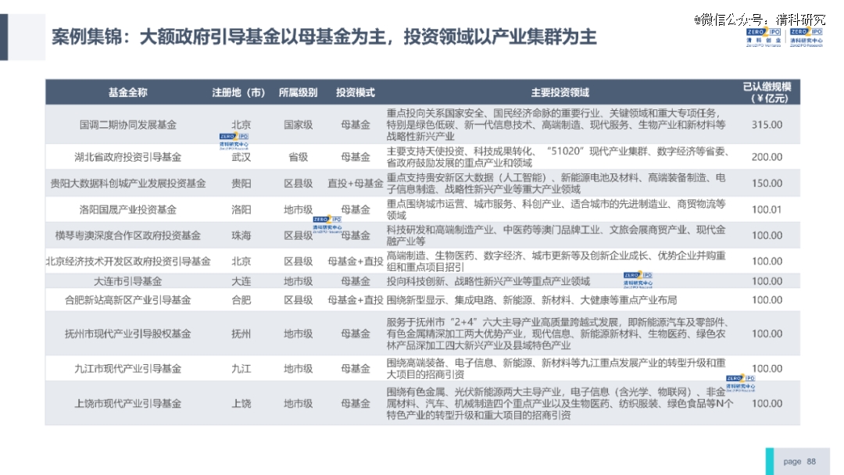The image size is (844, 475).
Task: Select fund name 九江市现代产业引导基金
Action: (x=127, y=369)
